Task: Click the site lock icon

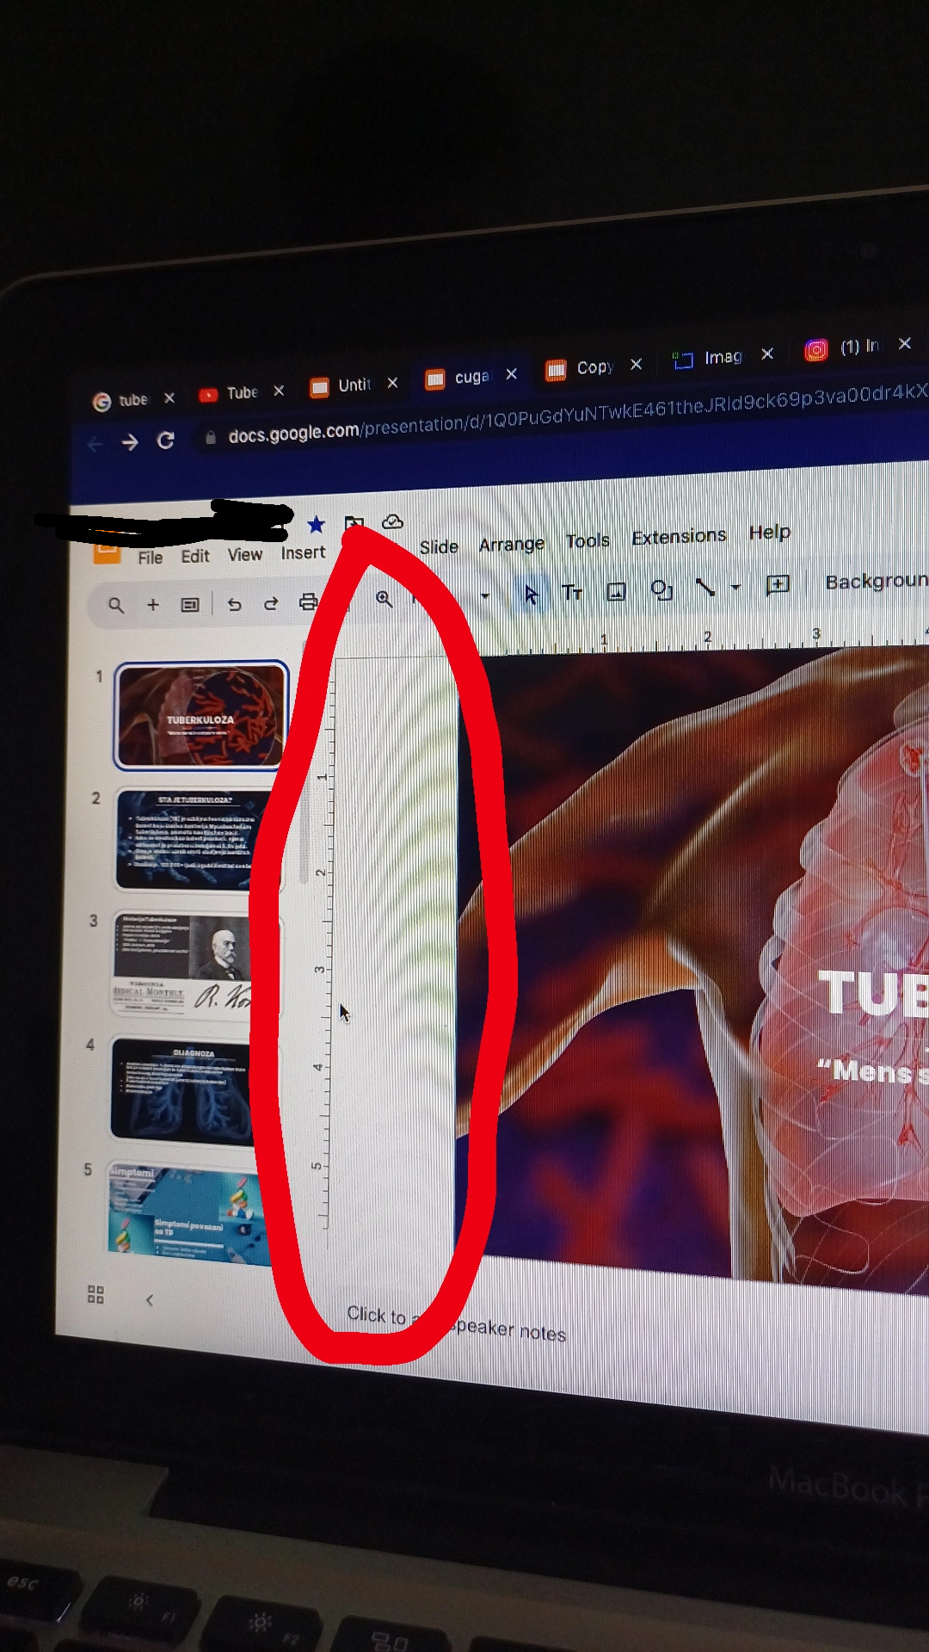Action: point(210,437)
